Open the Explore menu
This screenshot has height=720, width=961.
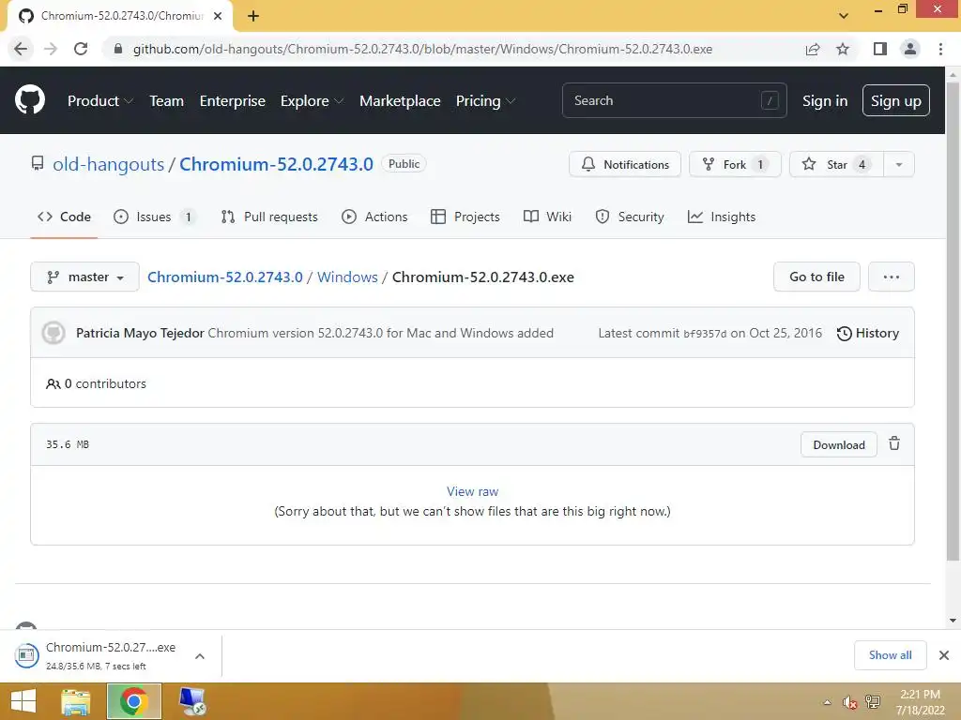point(312,100)
